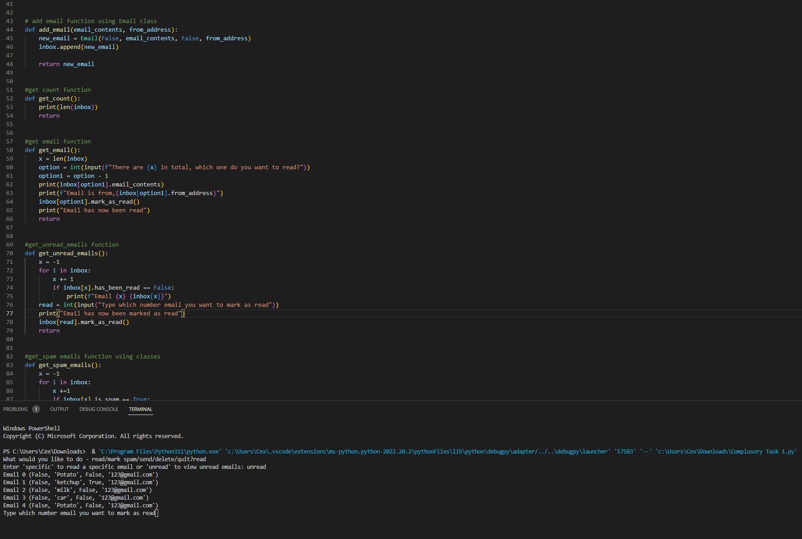Click 'def get_spam_emails():' definition line
The image size is (802, 539).
coord(63,365)
